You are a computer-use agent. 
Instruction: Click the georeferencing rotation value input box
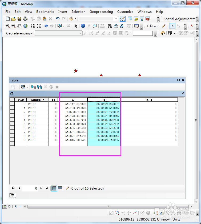(143, 33)
